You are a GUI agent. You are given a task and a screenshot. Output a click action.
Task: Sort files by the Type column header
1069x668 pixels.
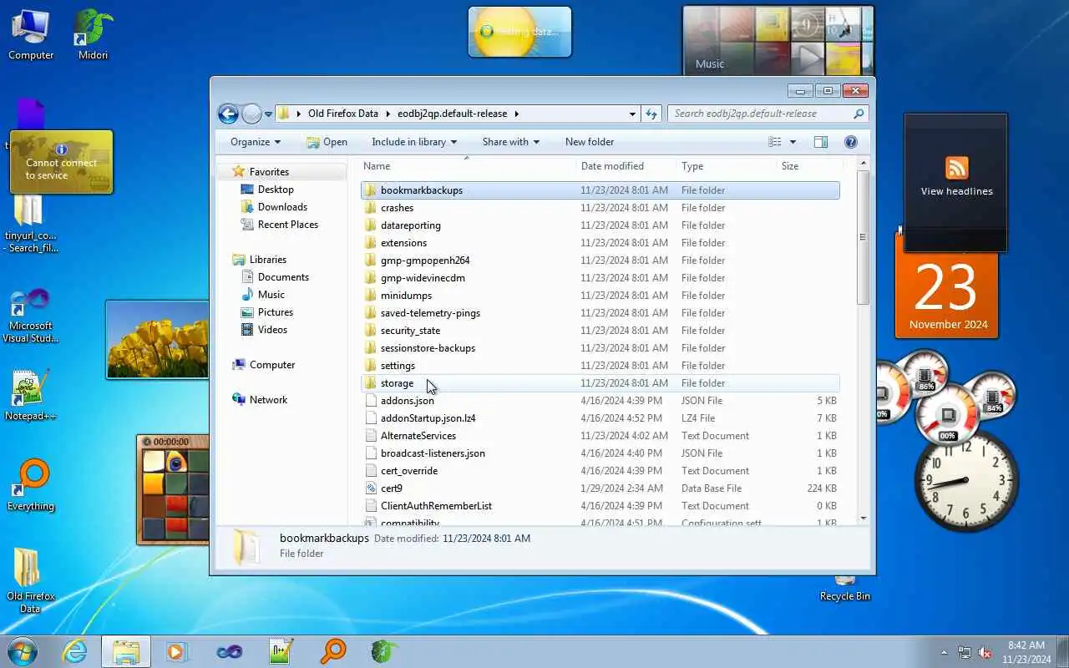[x=726, y=166]
